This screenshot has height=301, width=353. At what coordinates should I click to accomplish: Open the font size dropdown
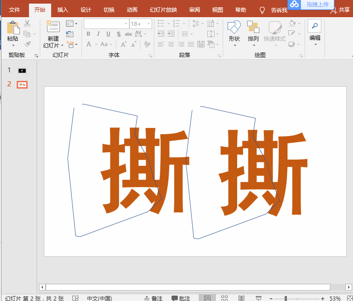[x=148, y=24]
